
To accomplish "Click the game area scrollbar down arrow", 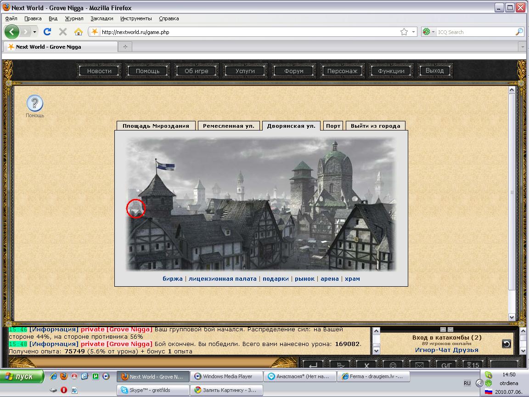I will click(512, 317).
